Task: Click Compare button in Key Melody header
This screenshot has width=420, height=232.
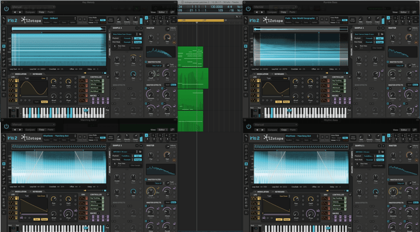Action: pyautogui.click(x=30, y=12)
